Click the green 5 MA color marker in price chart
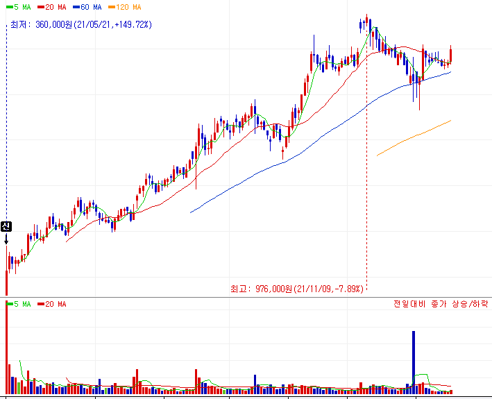 coord(10,7)
